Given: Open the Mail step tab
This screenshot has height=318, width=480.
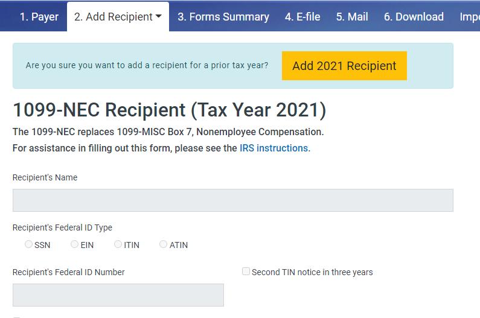Looking at the screenshot, I should (352, 17).
